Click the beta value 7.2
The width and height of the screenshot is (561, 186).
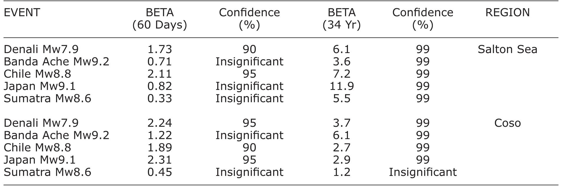pyautogui.click(x=341, y=74)
